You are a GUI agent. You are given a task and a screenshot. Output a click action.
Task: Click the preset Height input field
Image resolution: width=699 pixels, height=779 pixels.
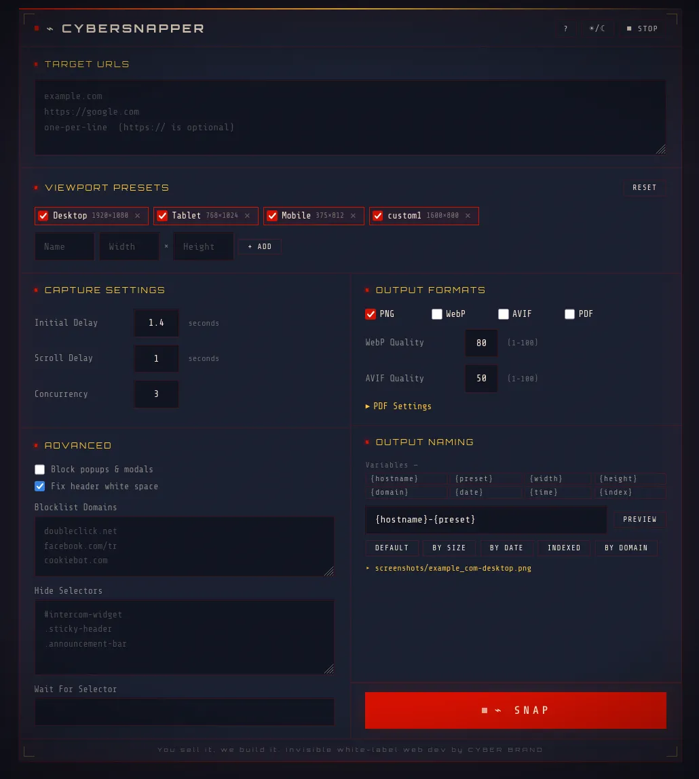(x=203, y=246)
